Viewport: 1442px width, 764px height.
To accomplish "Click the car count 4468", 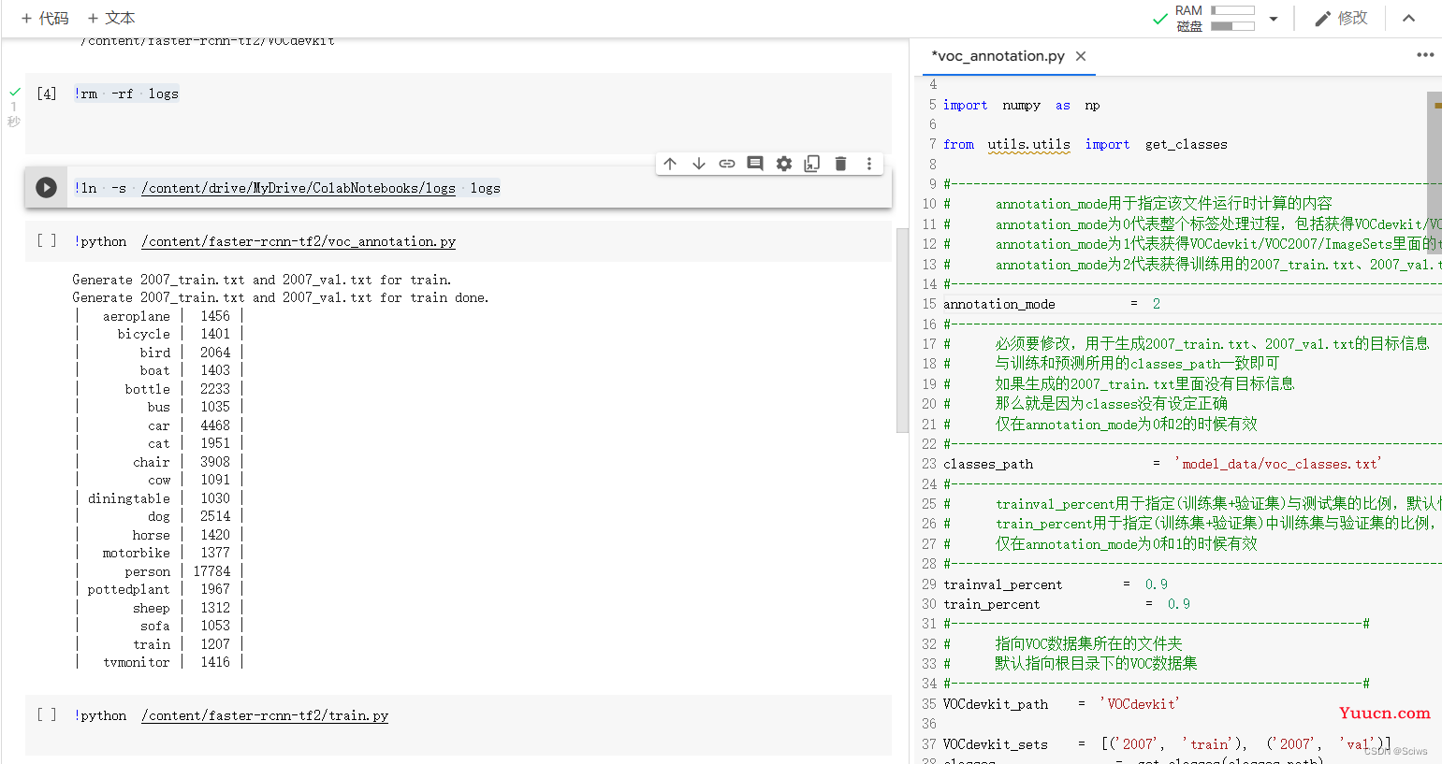I will click(x=215, y=425).
